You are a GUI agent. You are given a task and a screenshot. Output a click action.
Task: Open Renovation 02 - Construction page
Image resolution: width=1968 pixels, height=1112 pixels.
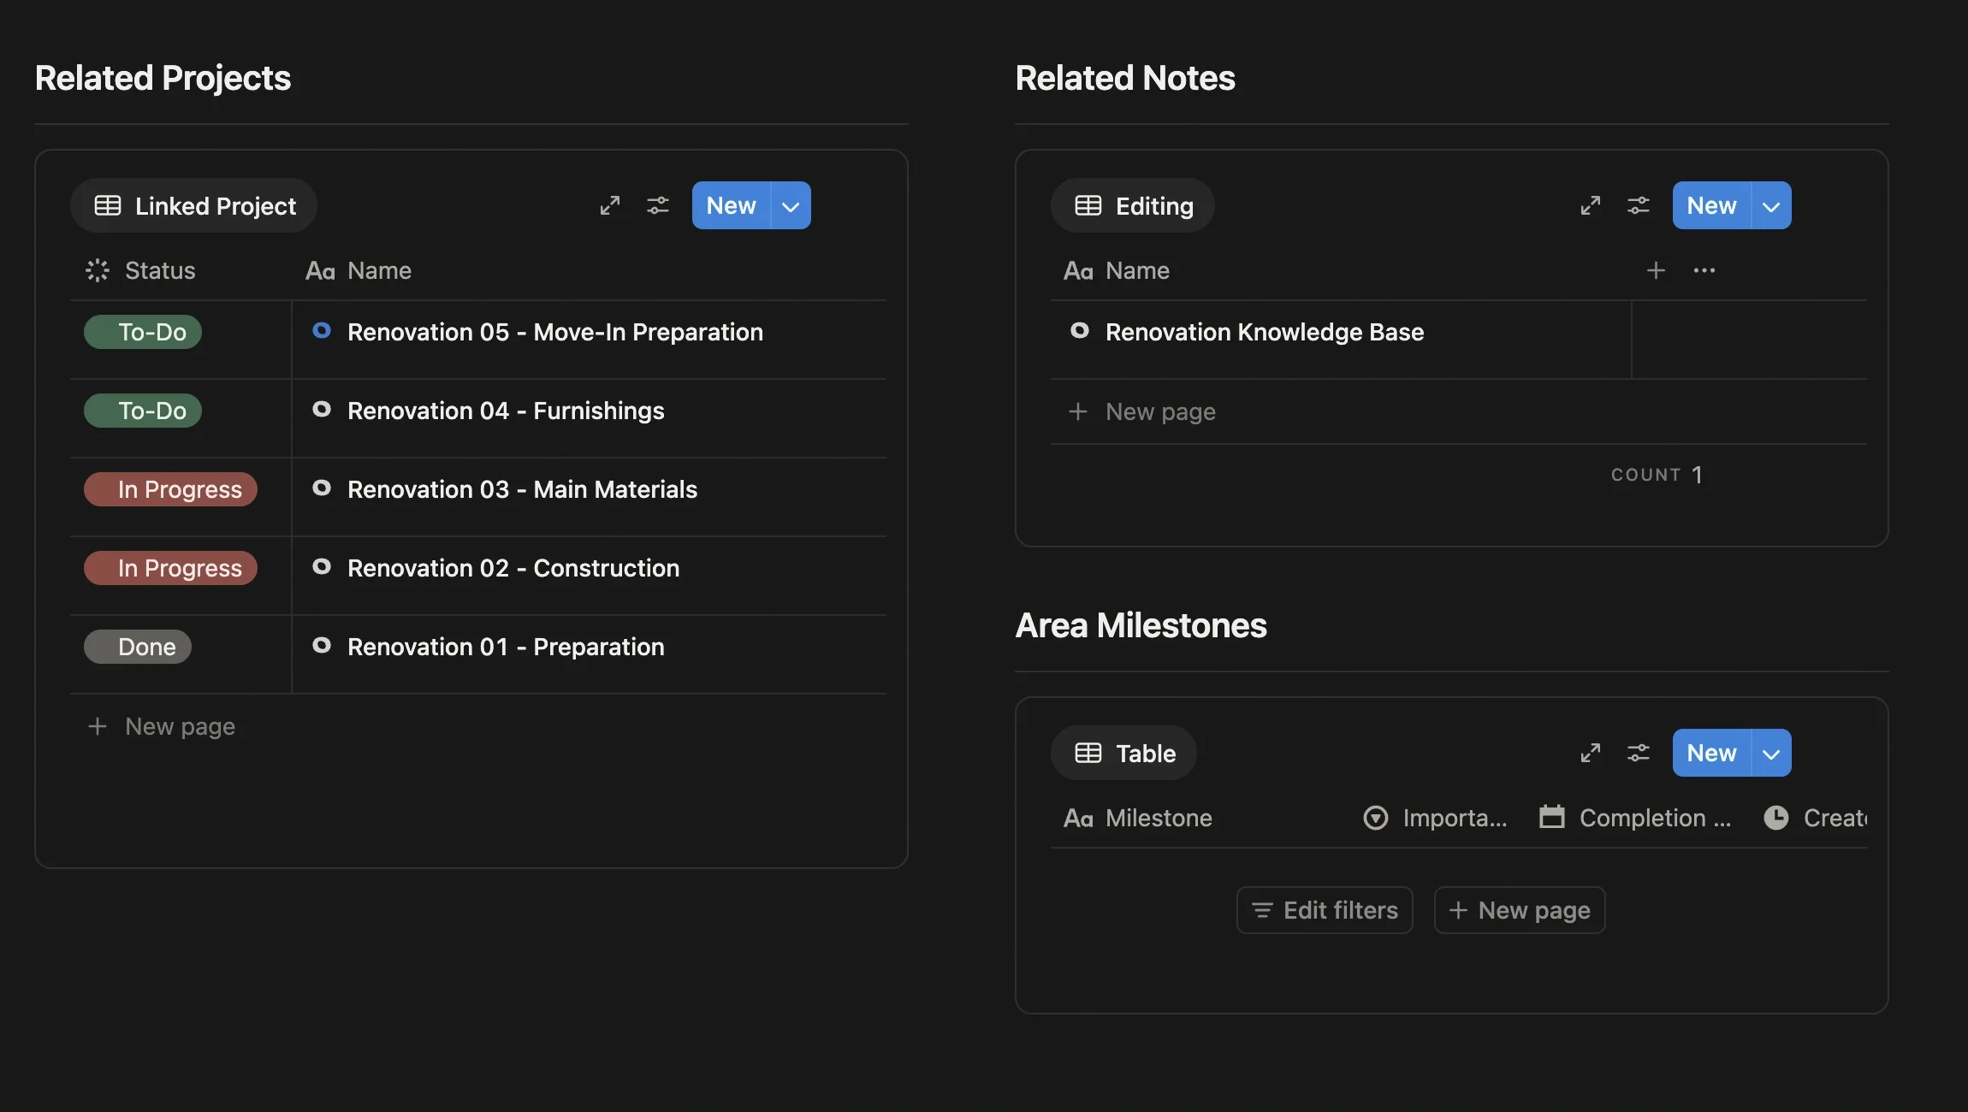pos(513,568)
